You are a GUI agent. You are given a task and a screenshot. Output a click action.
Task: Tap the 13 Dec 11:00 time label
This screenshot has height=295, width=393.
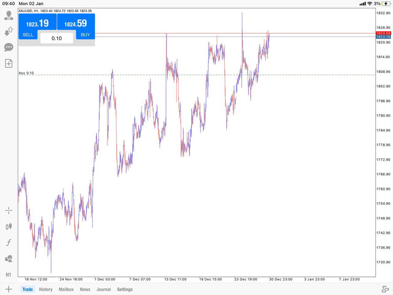[175, 279]
